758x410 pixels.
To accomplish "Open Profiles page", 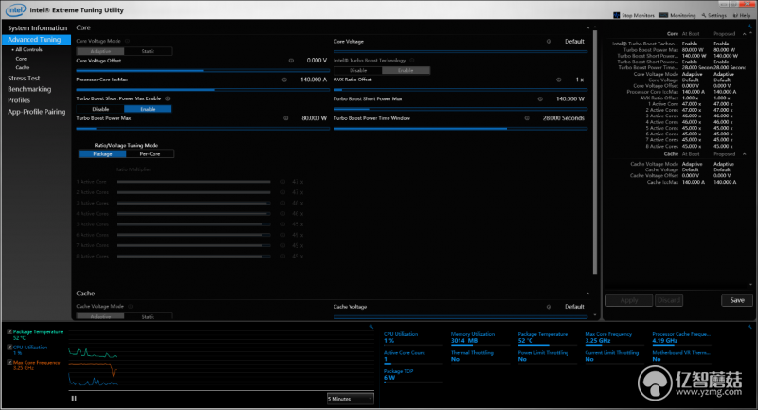I will pyautogui.click(x=19, y=100).
